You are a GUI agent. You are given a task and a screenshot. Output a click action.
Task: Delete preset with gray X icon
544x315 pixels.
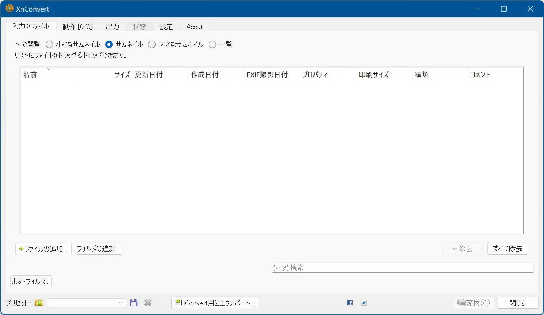tap(148, 303)
